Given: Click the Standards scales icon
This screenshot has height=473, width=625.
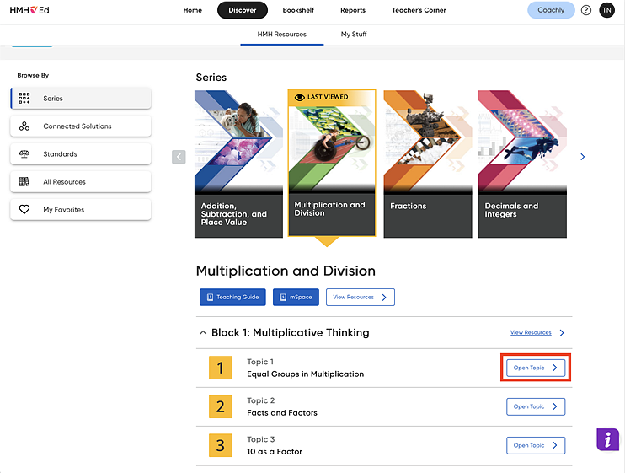Looking at the screenshot, I should 24,154.
